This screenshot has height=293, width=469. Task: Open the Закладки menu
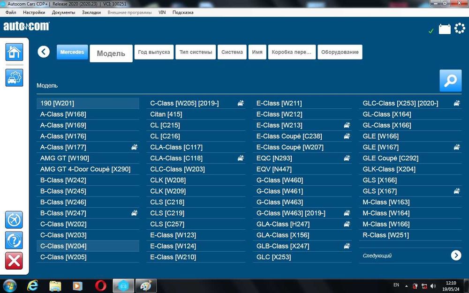click(x=91, y=13)
